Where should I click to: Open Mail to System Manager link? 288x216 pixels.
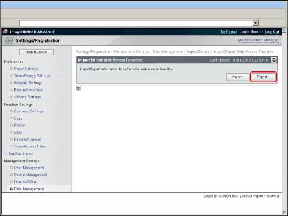pos(257,40)
